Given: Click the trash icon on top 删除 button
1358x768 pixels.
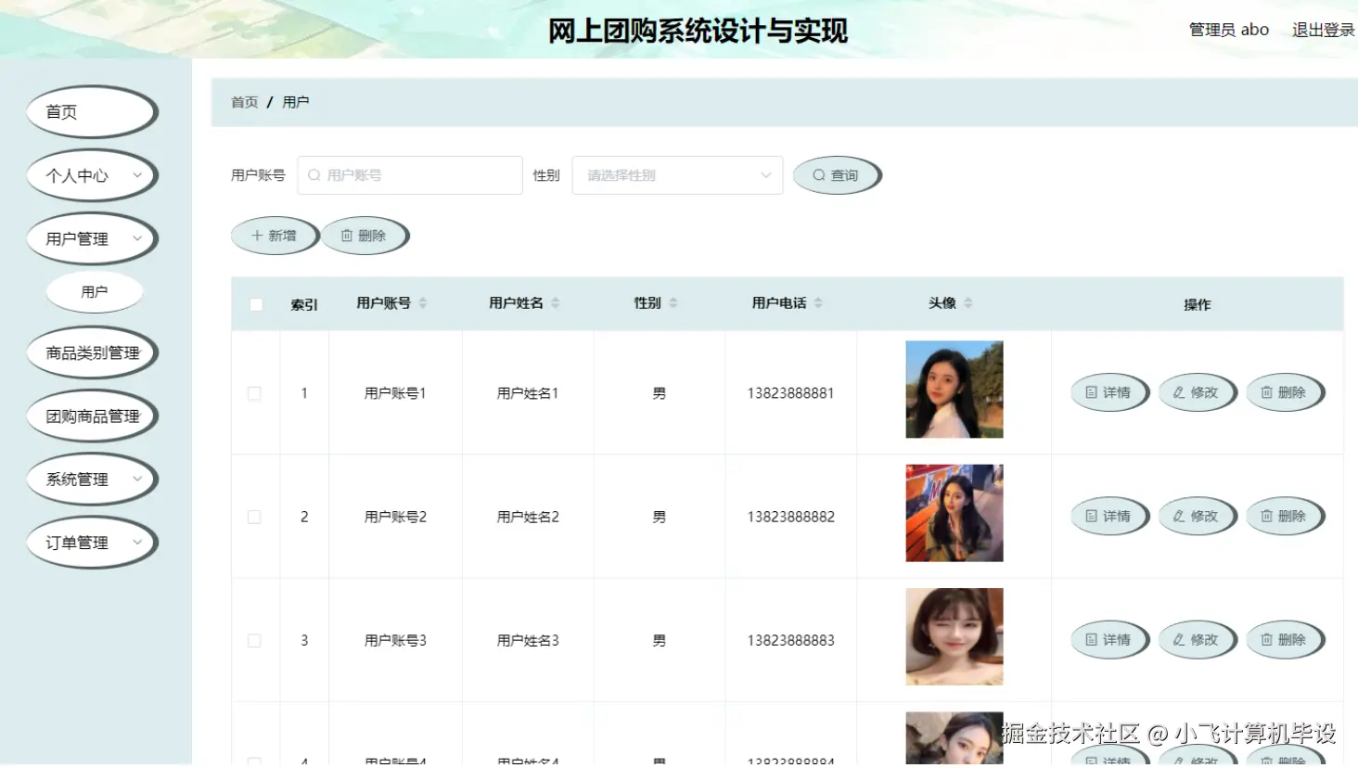Looking at the screenshot, I should (347, 236).
